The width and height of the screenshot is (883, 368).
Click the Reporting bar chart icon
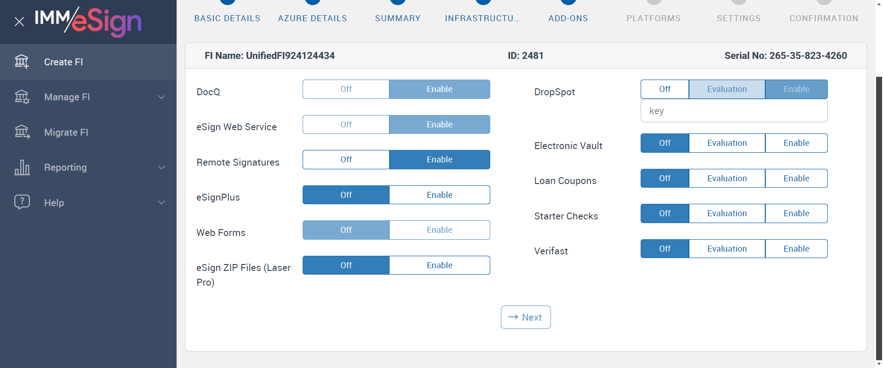click(x=22, y=167)
